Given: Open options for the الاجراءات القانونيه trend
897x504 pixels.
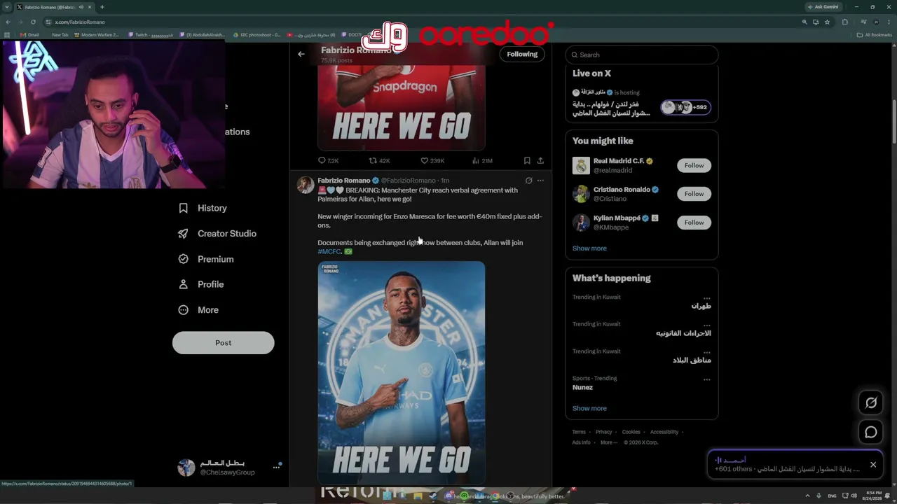Looking at the screenshot, I should click(706, 325).
